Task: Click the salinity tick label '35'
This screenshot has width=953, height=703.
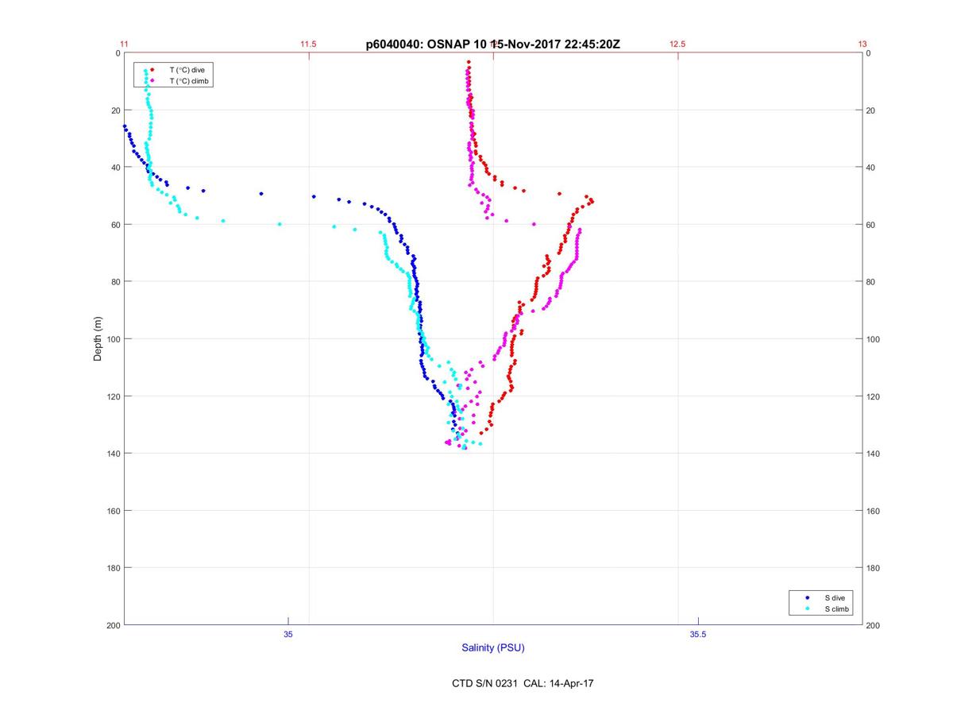Action: (x=288, y=634)
